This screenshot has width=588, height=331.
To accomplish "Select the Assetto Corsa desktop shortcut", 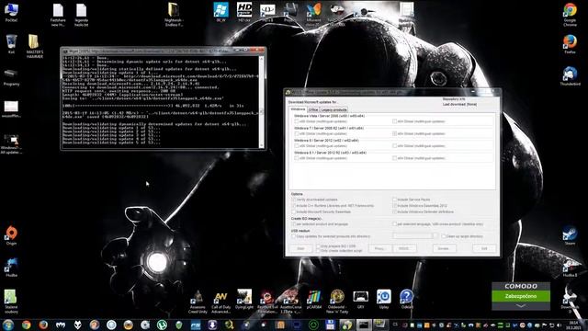I will 290,302.
